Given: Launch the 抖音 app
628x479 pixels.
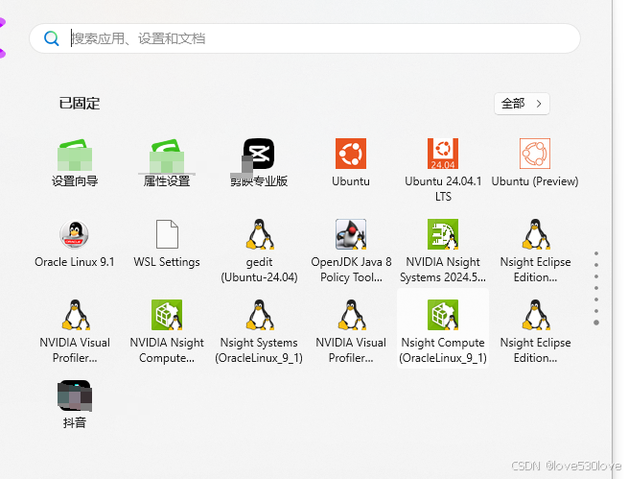Looking at the screenshot, I should (75, 404).
